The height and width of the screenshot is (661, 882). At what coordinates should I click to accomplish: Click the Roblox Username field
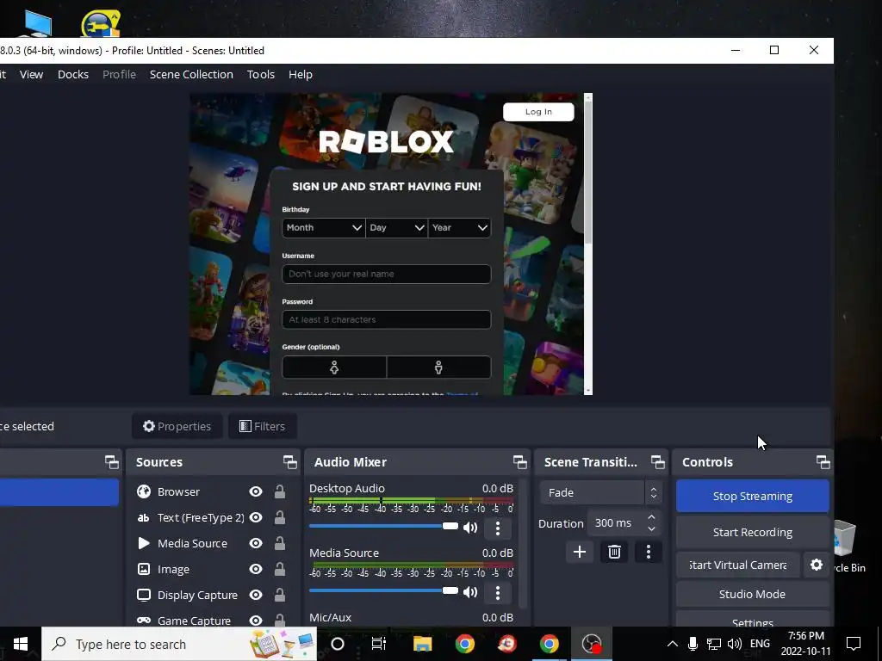(x=387, y=274)
